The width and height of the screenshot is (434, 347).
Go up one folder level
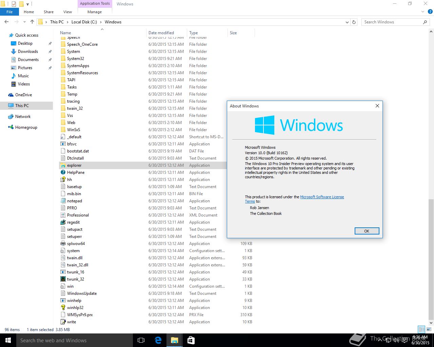click(32, 22)
